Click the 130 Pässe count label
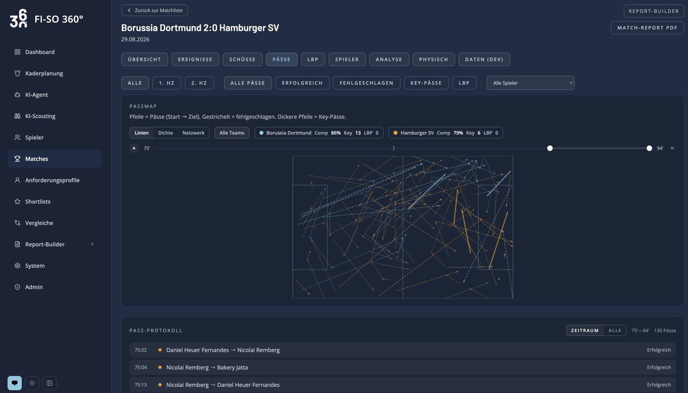688x393 pixels. point(665,331)
